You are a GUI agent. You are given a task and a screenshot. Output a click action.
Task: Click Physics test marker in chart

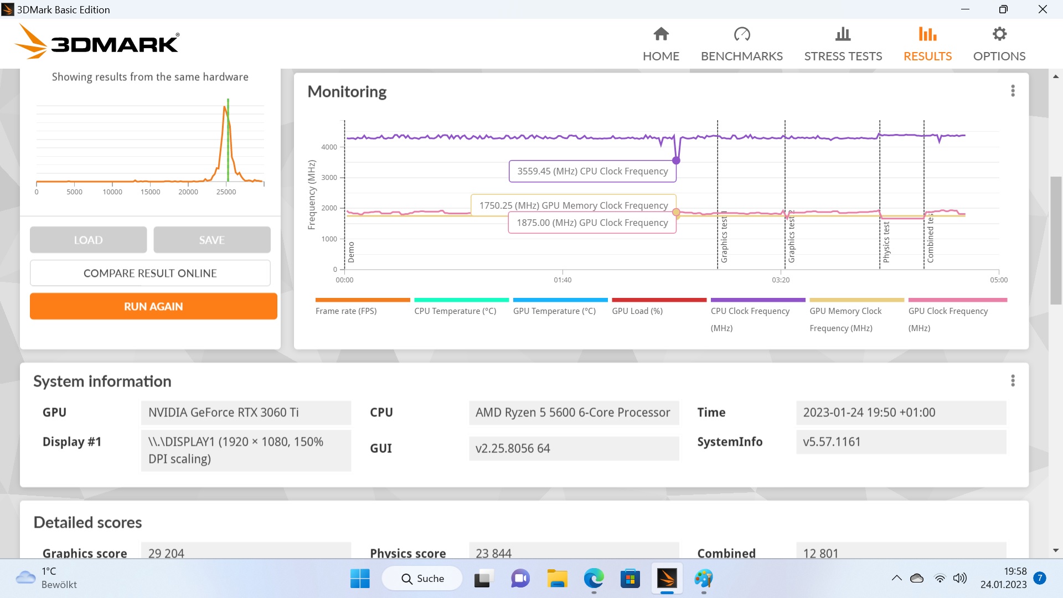(886, 242)
